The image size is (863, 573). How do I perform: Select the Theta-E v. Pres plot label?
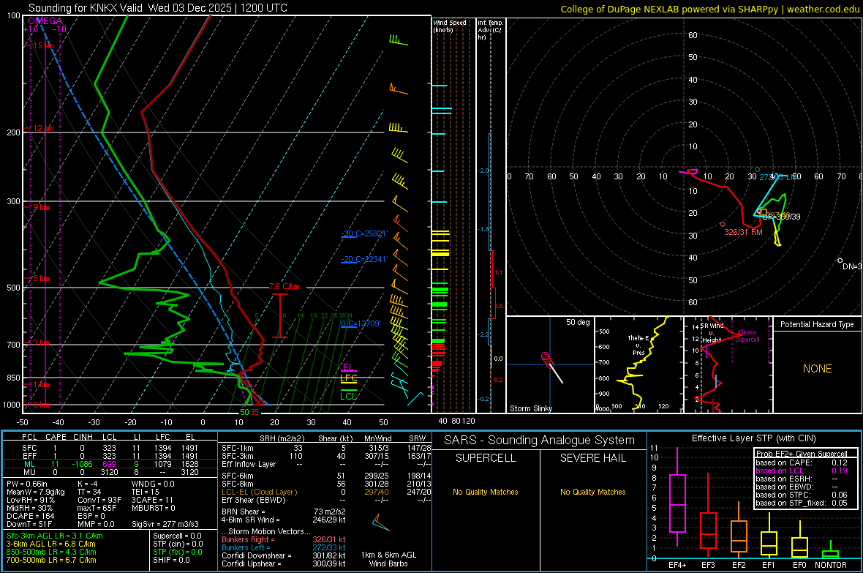pos(638,345)
